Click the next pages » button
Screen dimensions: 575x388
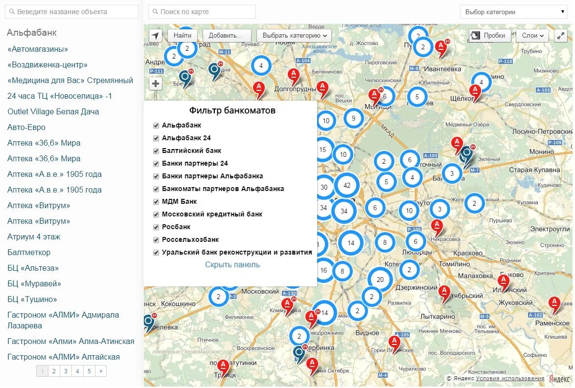click(x=101, y=371)
